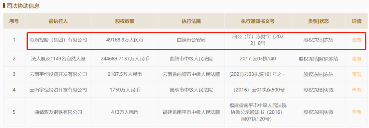Click the 被执行人 column header
The image size is (369, 128).
coord(58,21)
